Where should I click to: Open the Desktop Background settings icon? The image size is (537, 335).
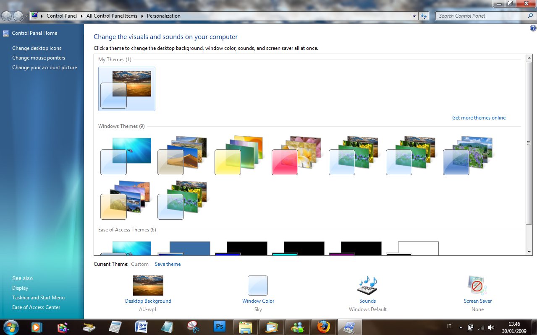(148, 286)
